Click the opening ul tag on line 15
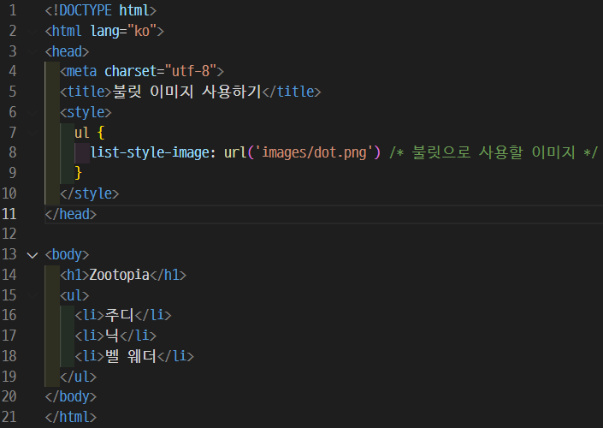 click(74, 295)
